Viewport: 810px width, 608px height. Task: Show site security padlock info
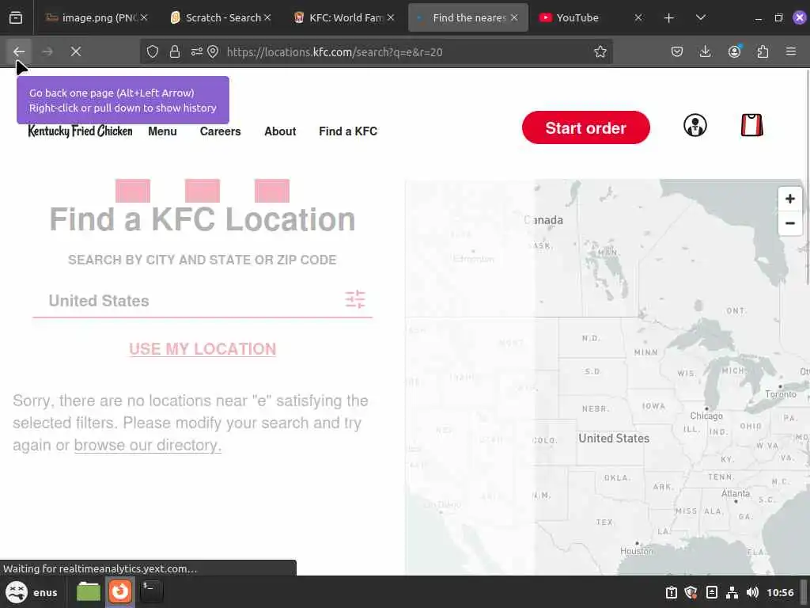pos(175,51)
